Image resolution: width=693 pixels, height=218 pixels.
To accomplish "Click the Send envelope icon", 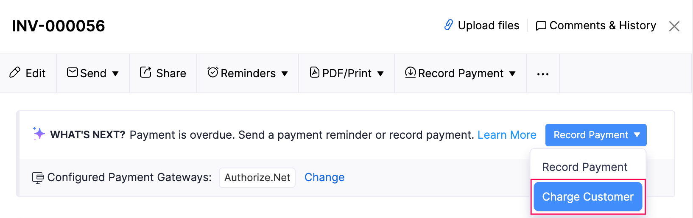I will [73, 73].
